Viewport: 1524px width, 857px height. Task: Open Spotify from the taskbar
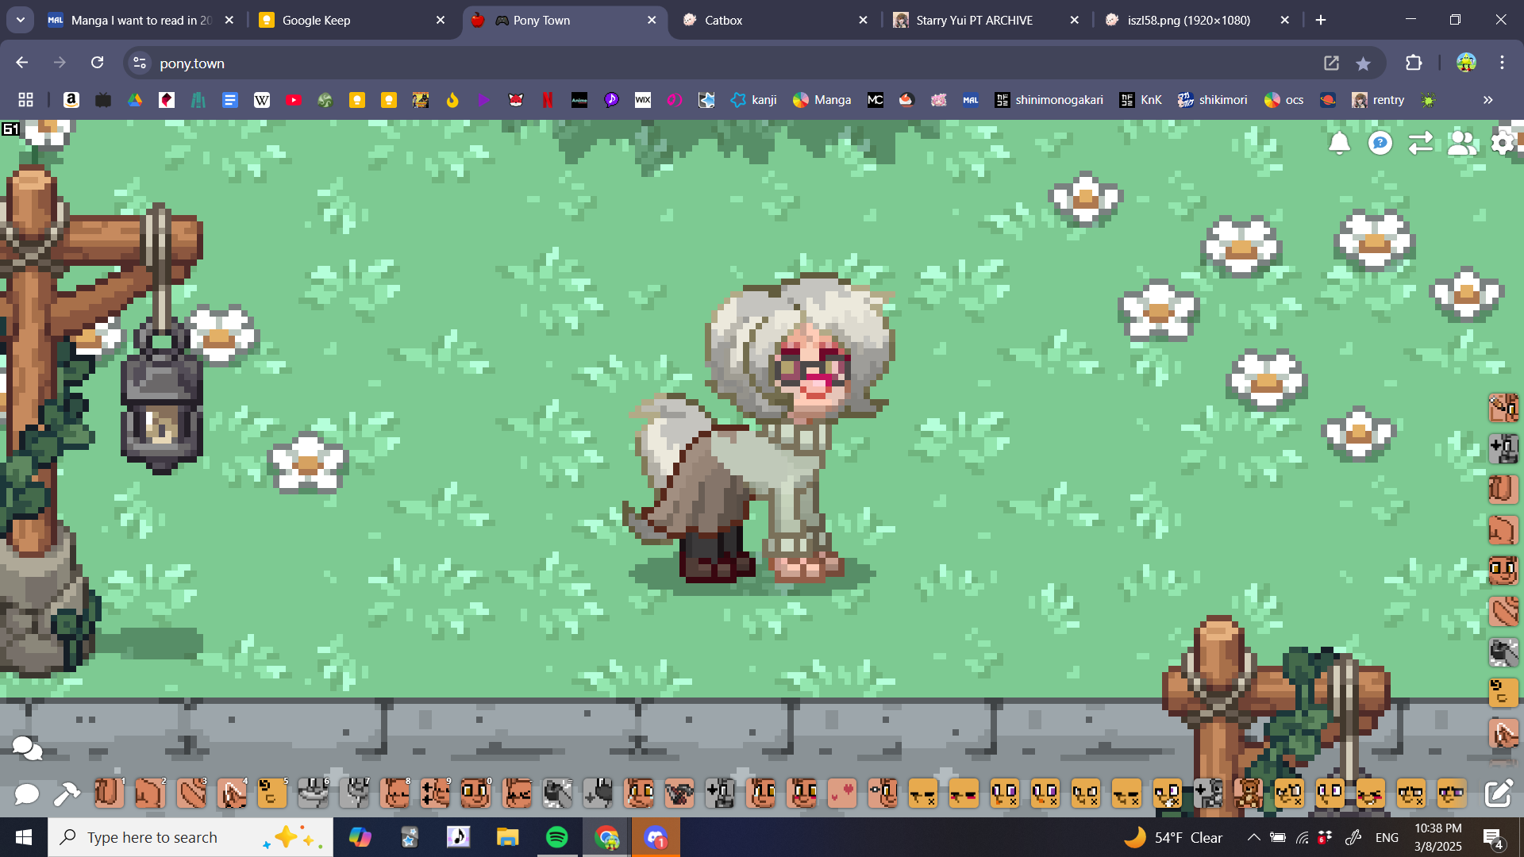click(x=557, y=837)
